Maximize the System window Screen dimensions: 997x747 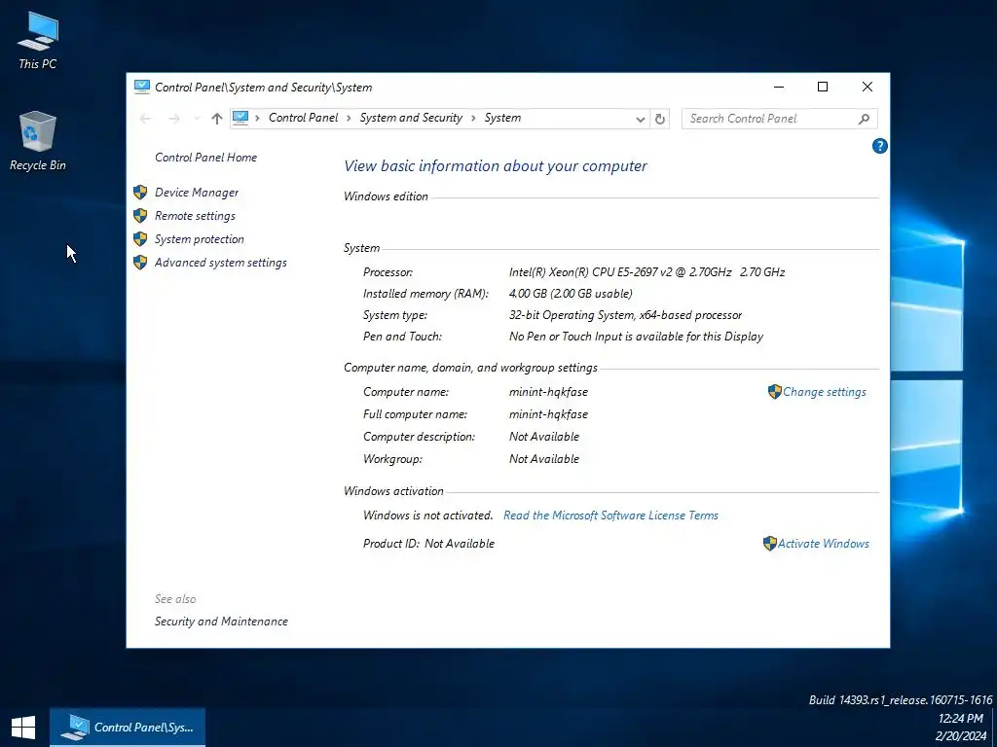tap(823, 87)
